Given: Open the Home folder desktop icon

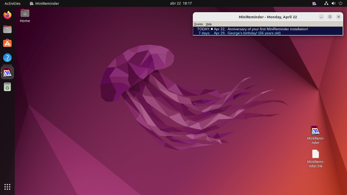Looking at the screenshot, I should click(x=25, y=16).
